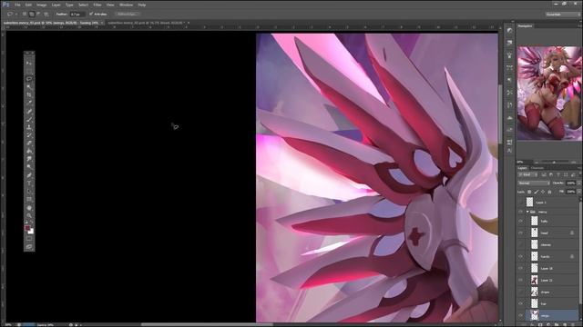
Task: Select the History Brush tool
Action: 29,135
